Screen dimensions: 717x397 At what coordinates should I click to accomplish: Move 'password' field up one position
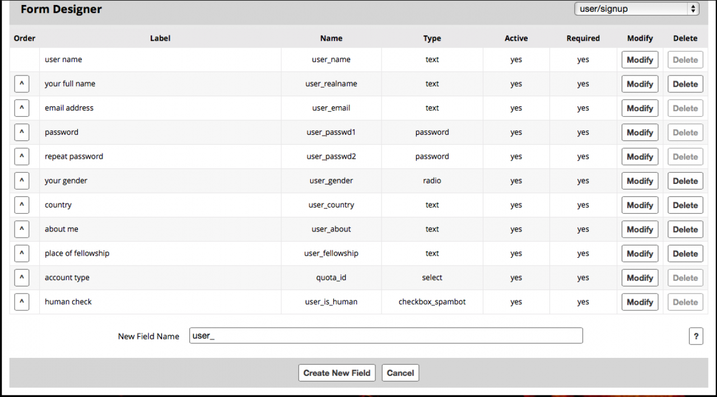coord(21,133)
